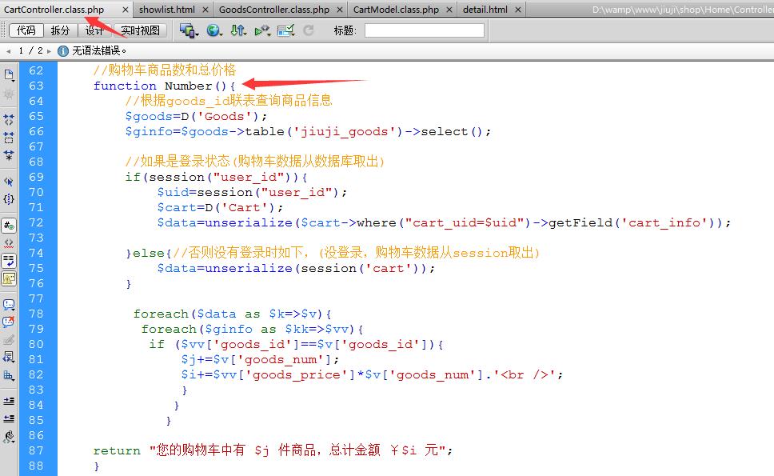Click 'foreach($ginfo as $kk=>$vv){' line
Screen dimensions: 774x476
click(252, 330)
